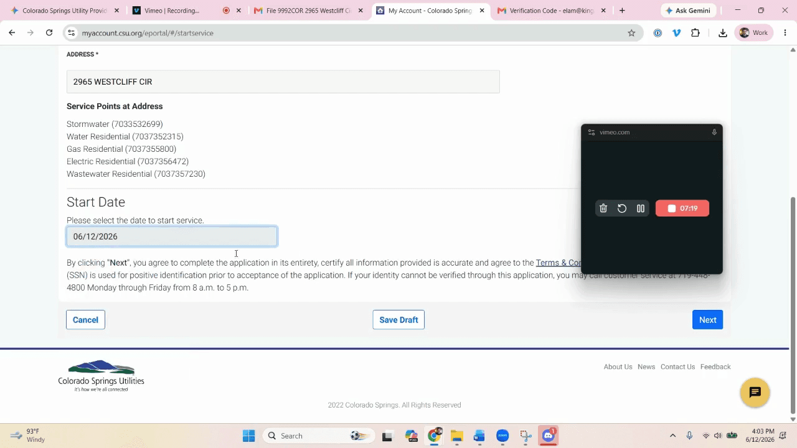Stop recording at the red 07:19 button

click(x=682, y=208)
